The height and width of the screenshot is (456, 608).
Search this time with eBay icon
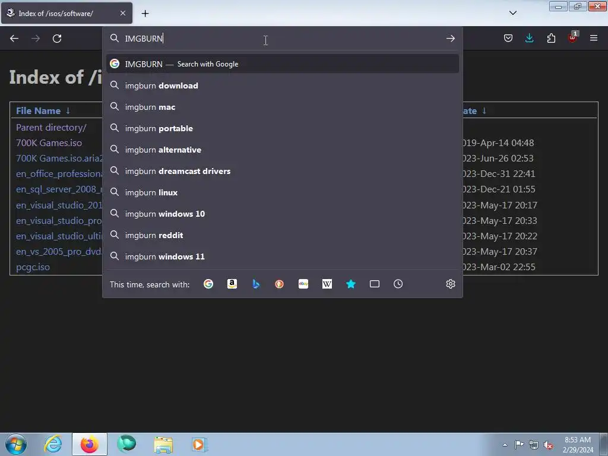[303, 284]
